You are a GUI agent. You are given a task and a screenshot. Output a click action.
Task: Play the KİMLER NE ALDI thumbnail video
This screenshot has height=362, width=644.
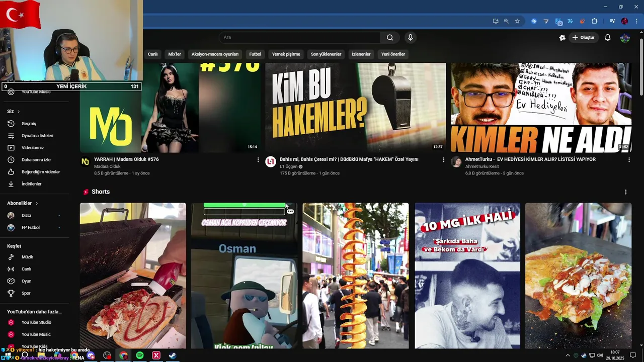point(541,108)
